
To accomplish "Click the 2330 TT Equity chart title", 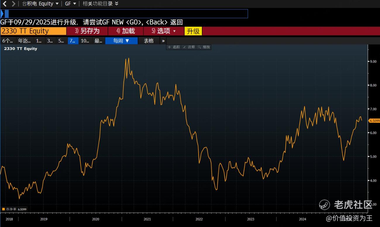I will pyautogui.click(x=20, y=49).
